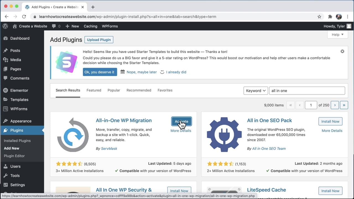Viewport: 354px width, 199px height.
Task: Open the Keyword search type dropdown
Action: (256, 91)
